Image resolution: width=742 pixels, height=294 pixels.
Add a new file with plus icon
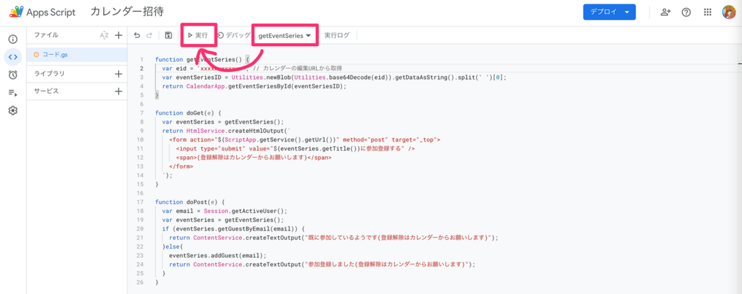pos(118,35)
